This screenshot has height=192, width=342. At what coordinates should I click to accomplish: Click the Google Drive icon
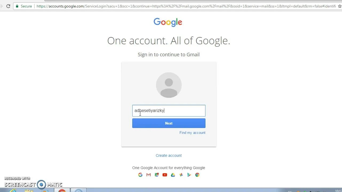tap(173, 175)
